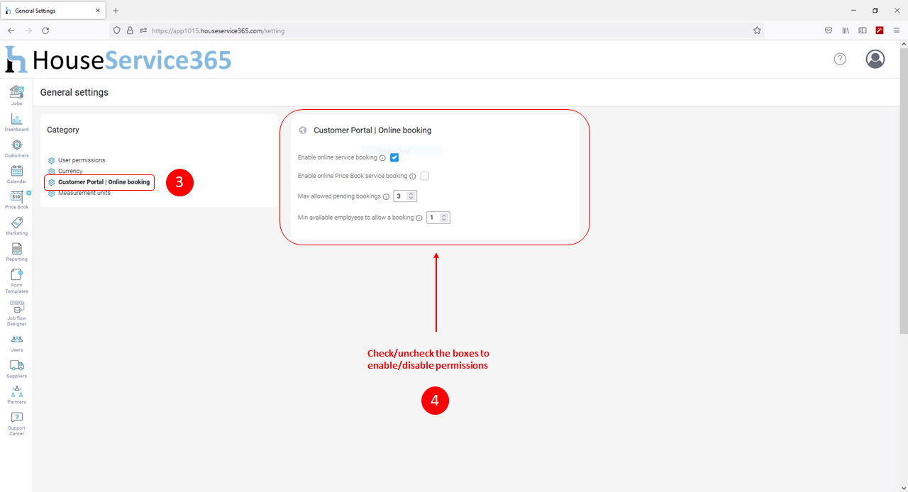Open Users in the sidebar
The height and width of the screenshot is (492, 908).
pyautogui.click(x=16, y=343)
